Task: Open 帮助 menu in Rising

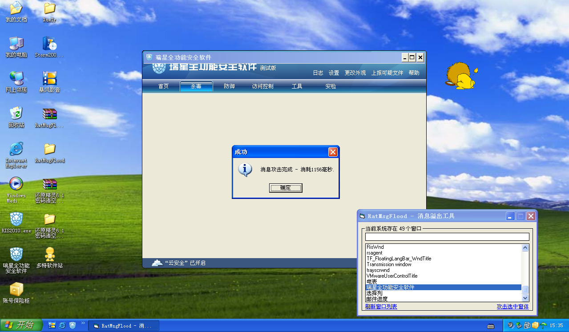Action: [x=414, y=73]
